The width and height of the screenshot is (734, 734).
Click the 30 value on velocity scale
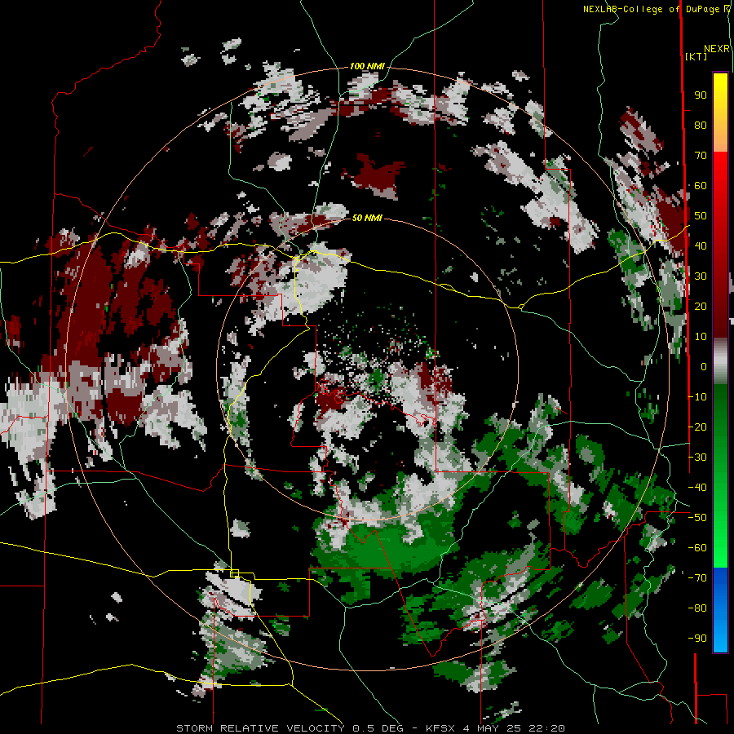point(701,276)
